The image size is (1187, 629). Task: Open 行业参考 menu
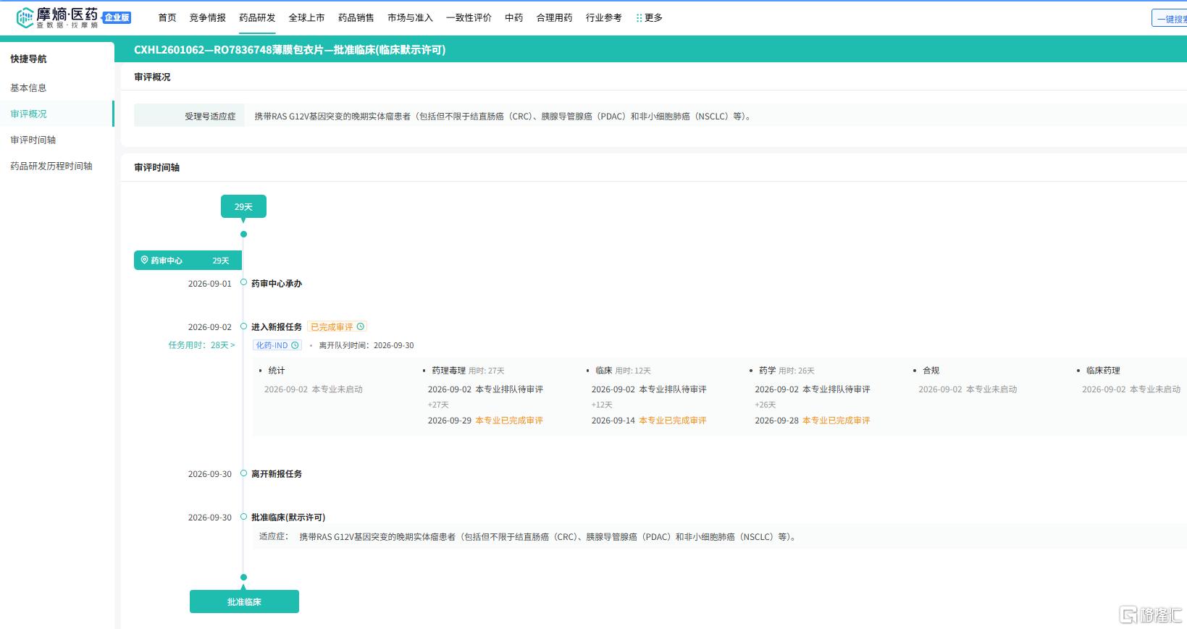tap(604, 18)
